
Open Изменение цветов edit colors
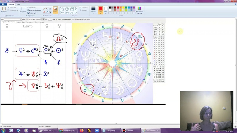click(x=139, y=10)
